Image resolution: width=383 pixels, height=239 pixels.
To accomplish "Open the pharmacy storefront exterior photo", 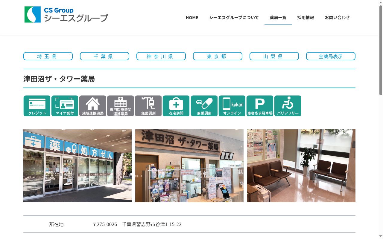I will [x=77, y=166].
